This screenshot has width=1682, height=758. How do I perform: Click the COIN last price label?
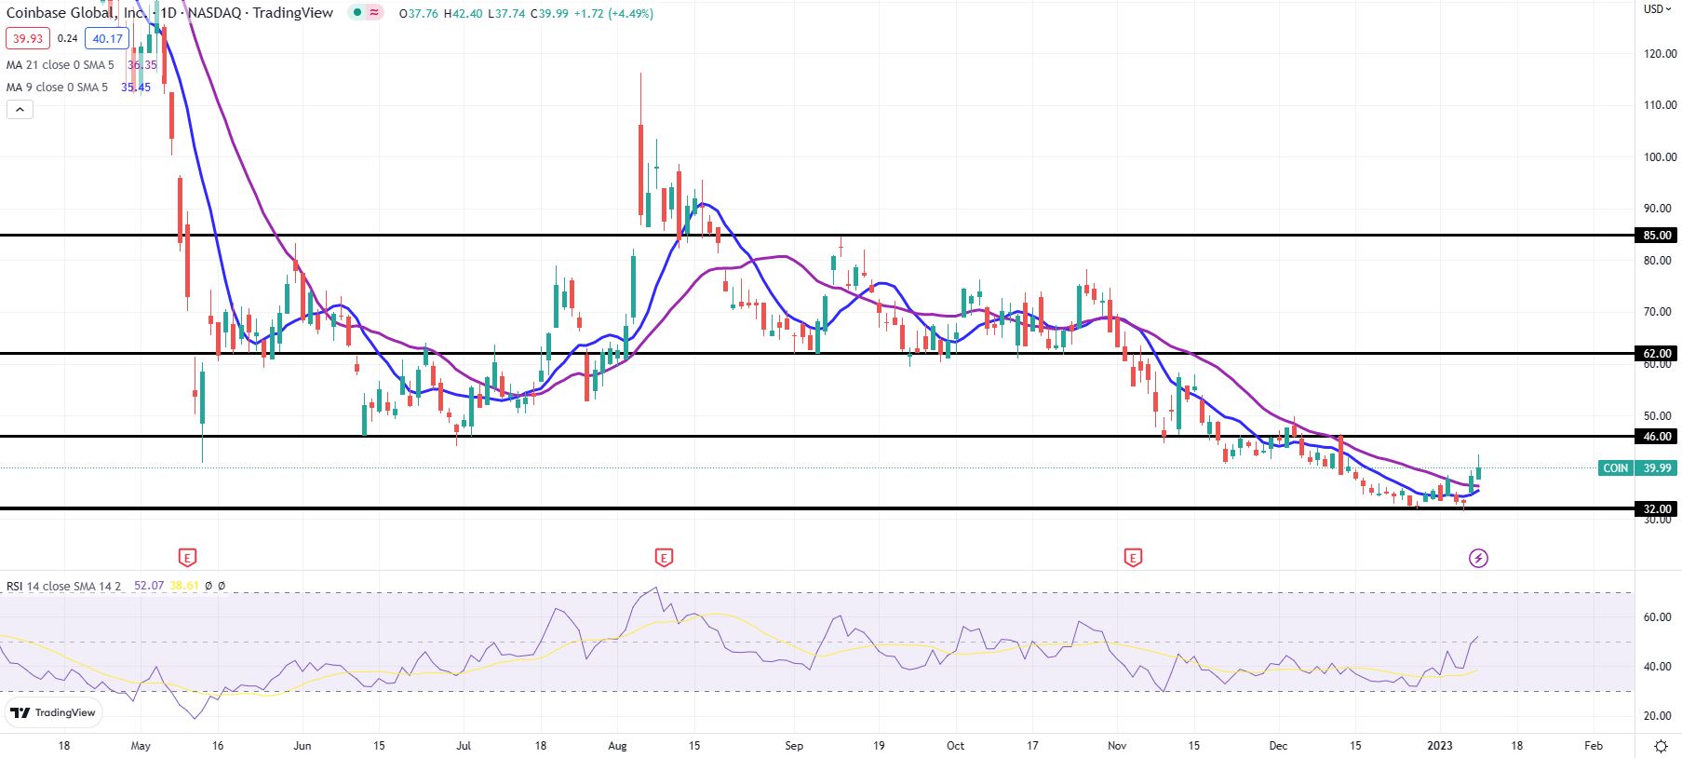1616,468
